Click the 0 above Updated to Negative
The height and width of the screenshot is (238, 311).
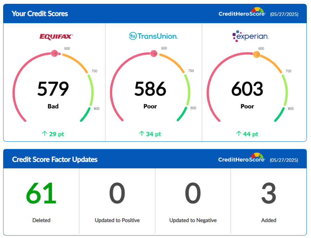point(193,193)
